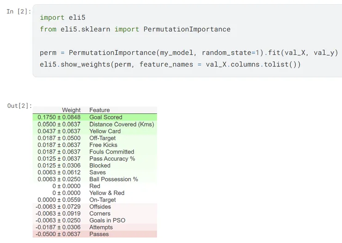Viewport: 342px width, 243px height.
Task: Click the Out[2] output prompt label
Action: coord(19,106)
